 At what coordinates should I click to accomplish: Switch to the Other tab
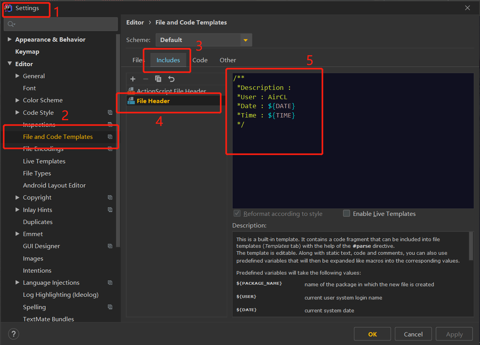[x=228, y=60]
